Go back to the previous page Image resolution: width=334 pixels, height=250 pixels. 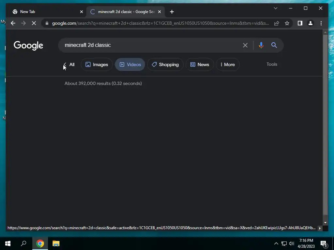tap(13, 23)
